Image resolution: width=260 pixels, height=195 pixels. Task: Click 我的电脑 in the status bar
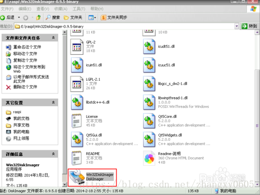click(x=226, y=191)
